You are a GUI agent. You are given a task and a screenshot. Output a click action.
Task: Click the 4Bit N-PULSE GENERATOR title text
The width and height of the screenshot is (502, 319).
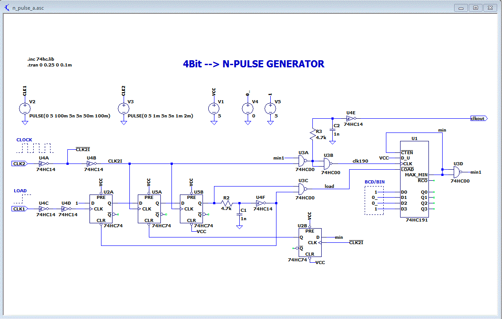click(253, 64)
